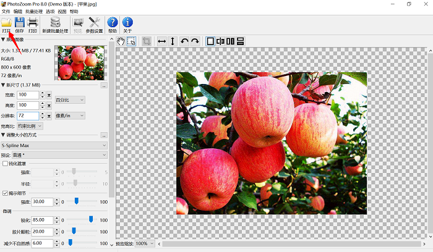433x252 pixels.
Task: Collapse the 新尺寸 section triangle
Action: coord(2,85)
